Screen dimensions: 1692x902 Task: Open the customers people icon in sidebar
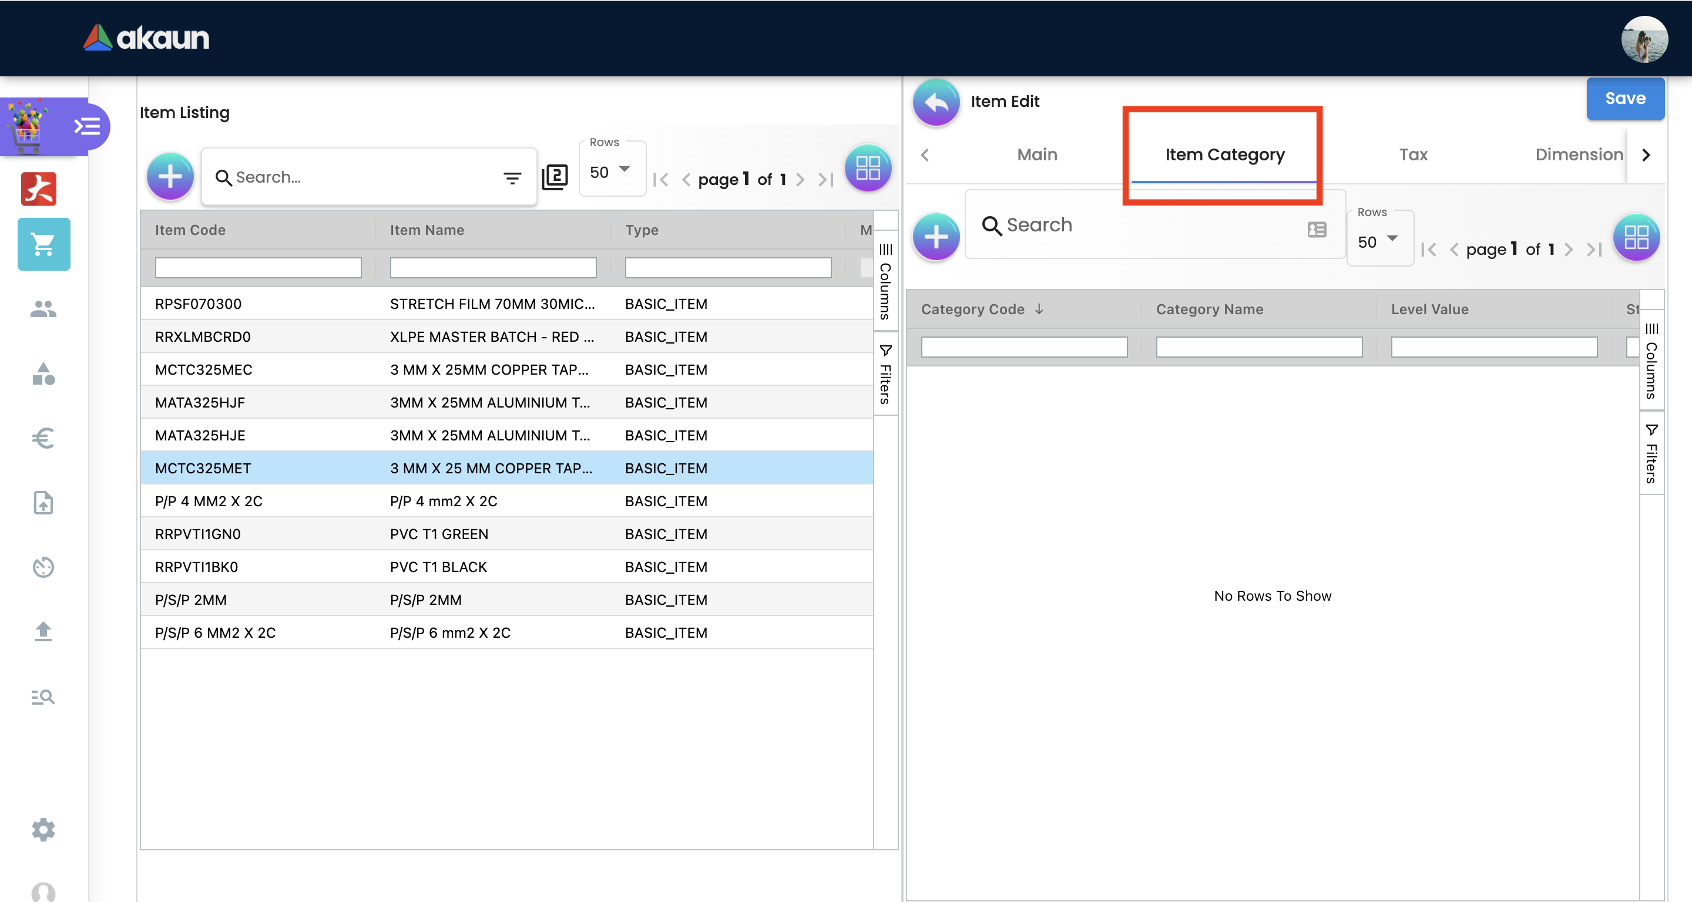click(x=43, y=308)
